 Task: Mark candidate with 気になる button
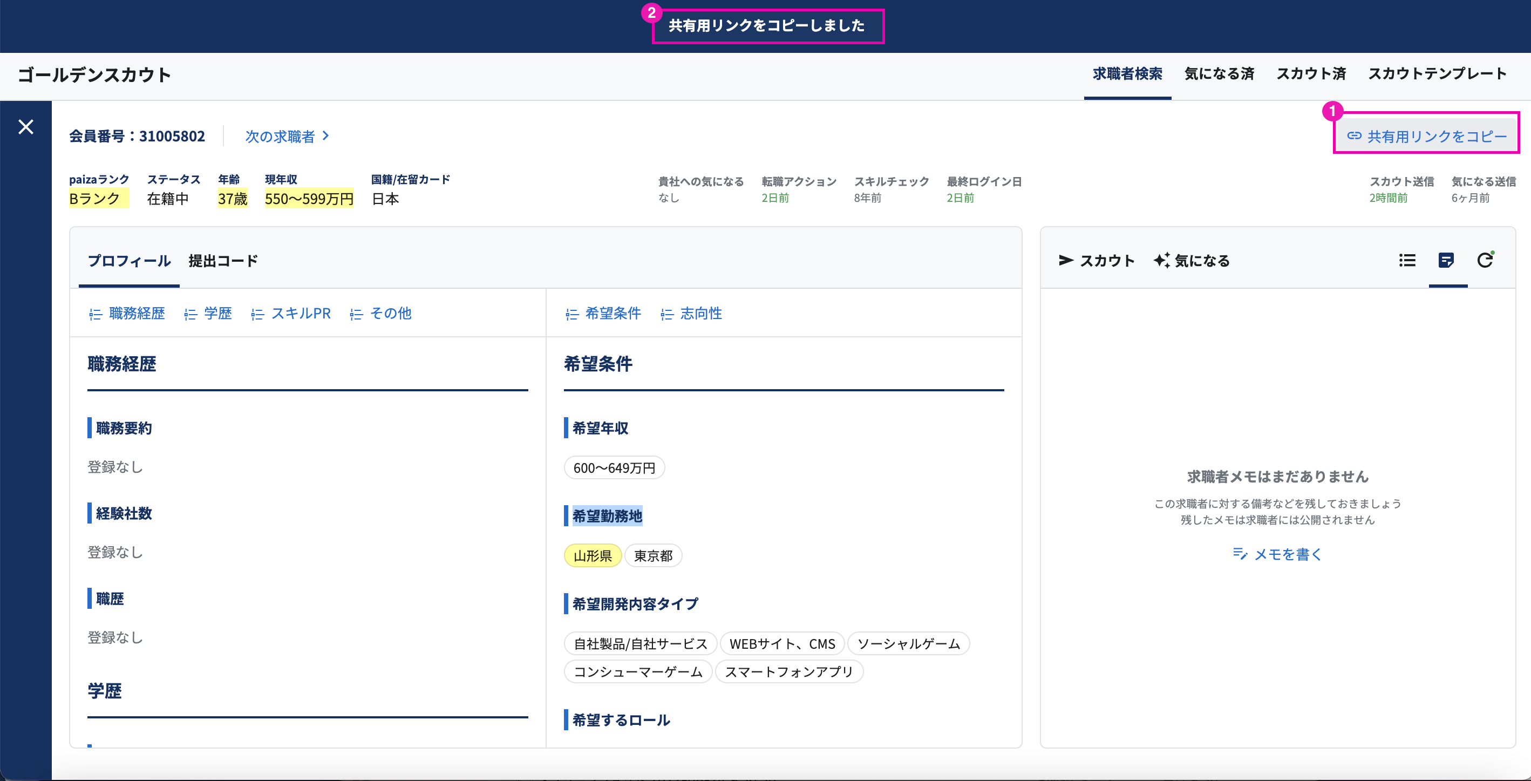(1192, 260)
